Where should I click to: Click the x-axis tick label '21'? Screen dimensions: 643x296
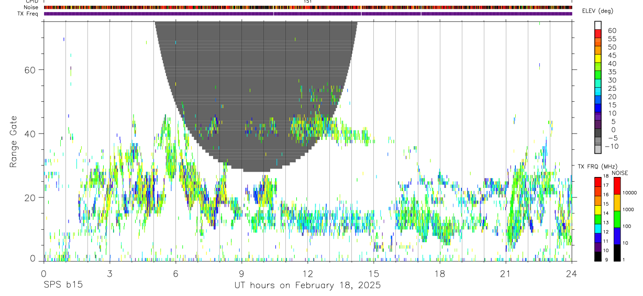point(505,274)
